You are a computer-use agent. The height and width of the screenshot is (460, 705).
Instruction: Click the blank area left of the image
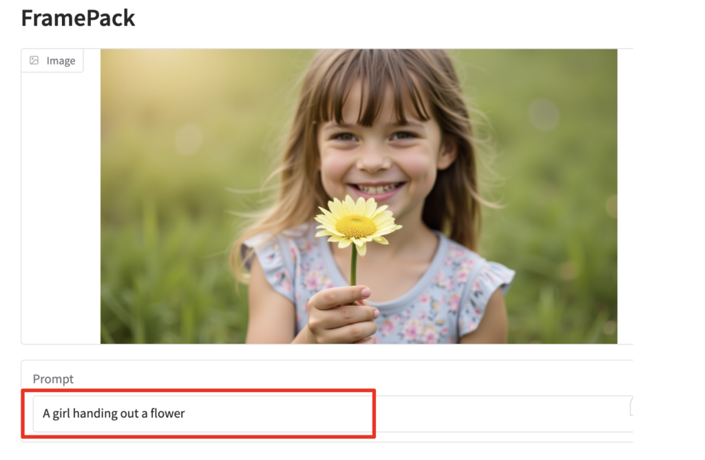61,207
